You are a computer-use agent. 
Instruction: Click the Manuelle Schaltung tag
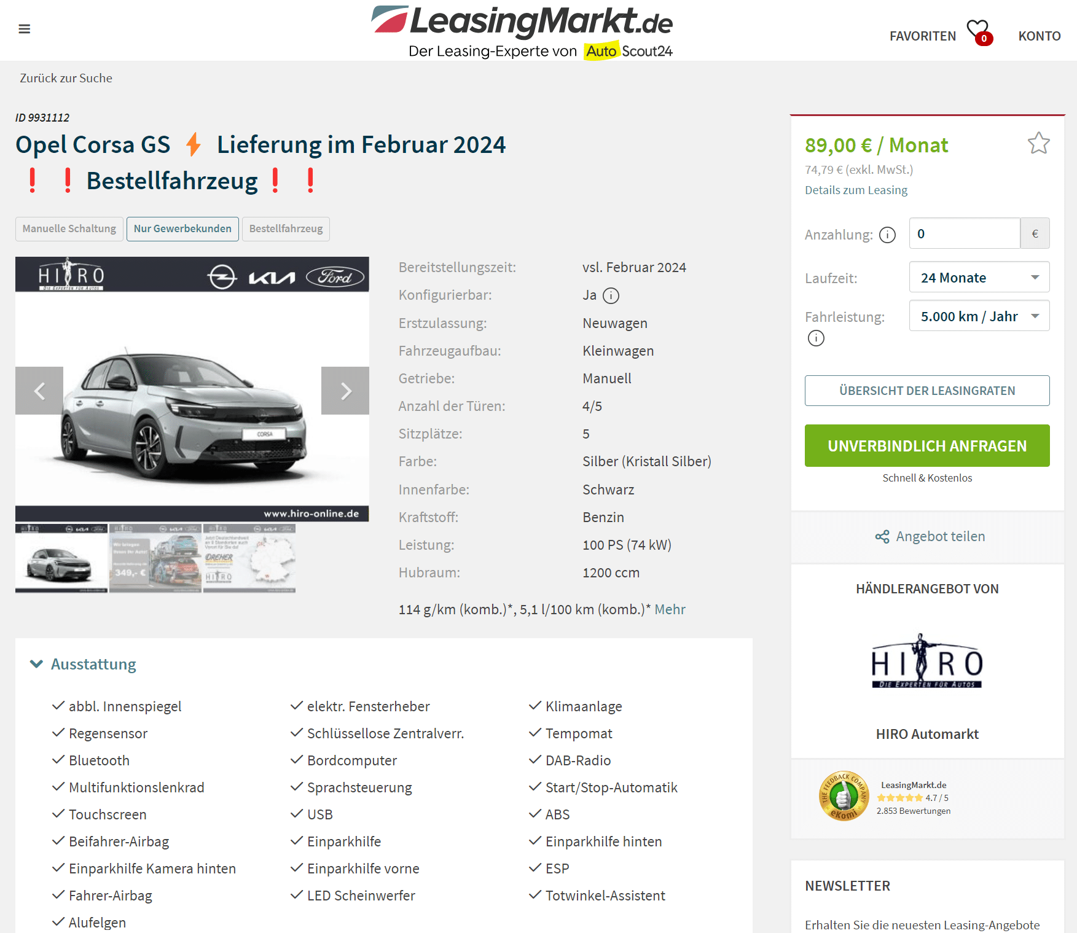click(x=69, y=229)
